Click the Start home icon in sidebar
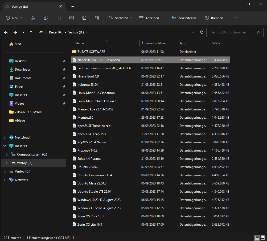The height and width of the screenshot is (241, 267). click(11, 44)
